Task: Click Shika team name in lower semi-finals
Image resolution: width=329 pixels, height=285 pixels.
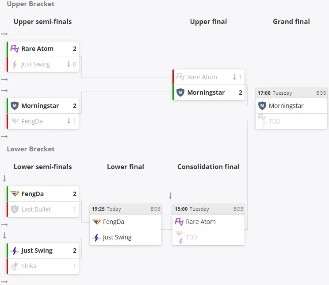Action: tap(29, 266)
